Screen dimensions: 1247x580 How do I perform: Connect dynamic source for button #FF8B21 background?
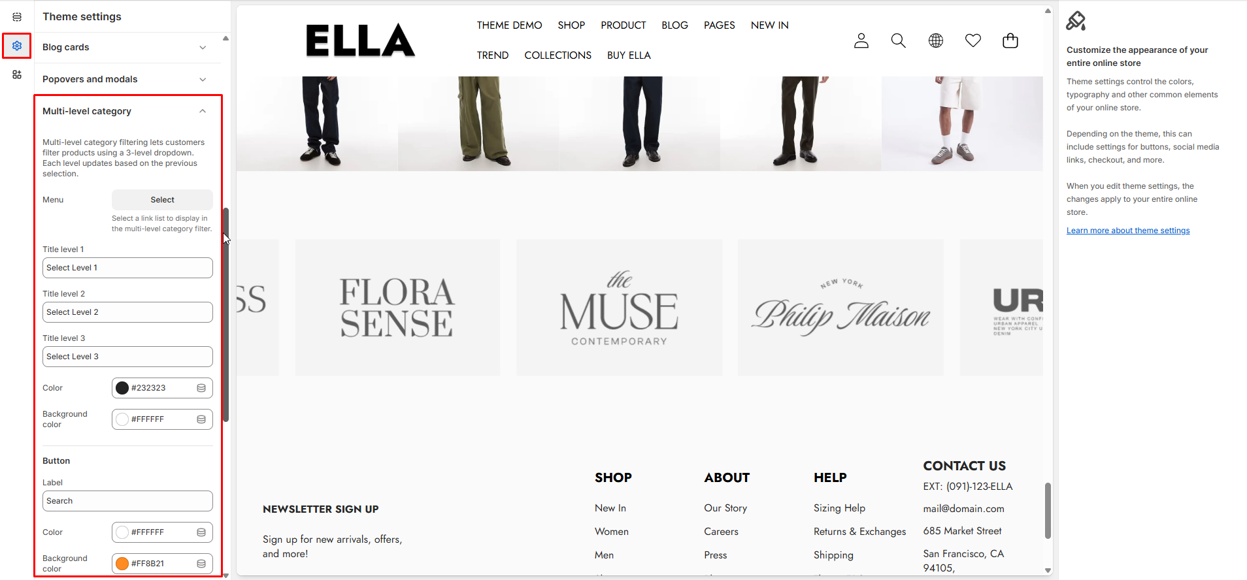[x=201, y=564]
